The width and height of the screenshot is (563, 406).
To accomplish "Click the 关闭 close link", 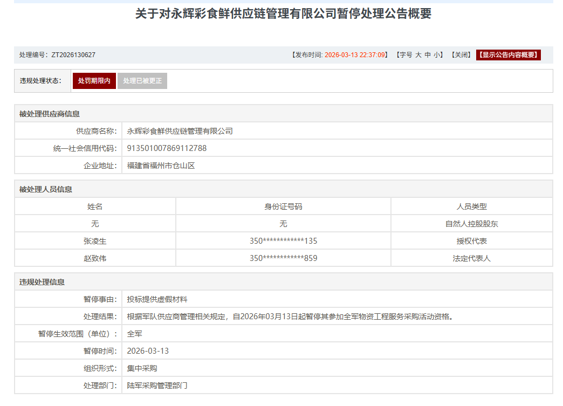I will 461,55.
